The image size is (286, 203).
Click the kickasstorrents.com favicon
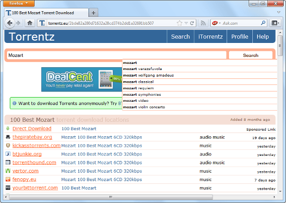pyautogui.click(x=8, y=145)
